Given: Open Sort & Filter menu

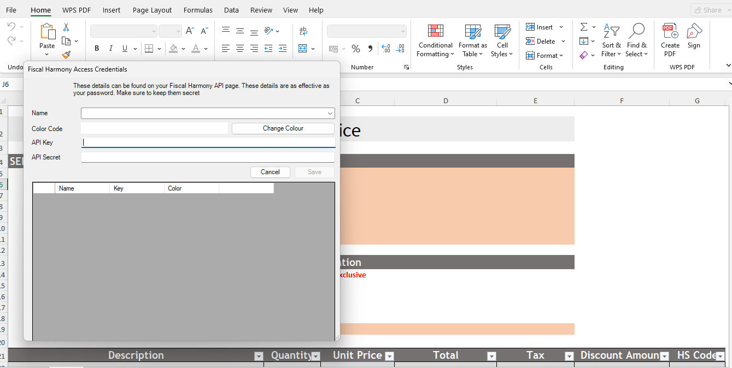Looking at the screenshot, I should 611,40.
